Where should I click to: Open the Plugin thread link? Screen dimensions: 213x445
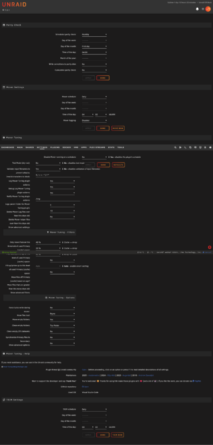click(84, 370)
